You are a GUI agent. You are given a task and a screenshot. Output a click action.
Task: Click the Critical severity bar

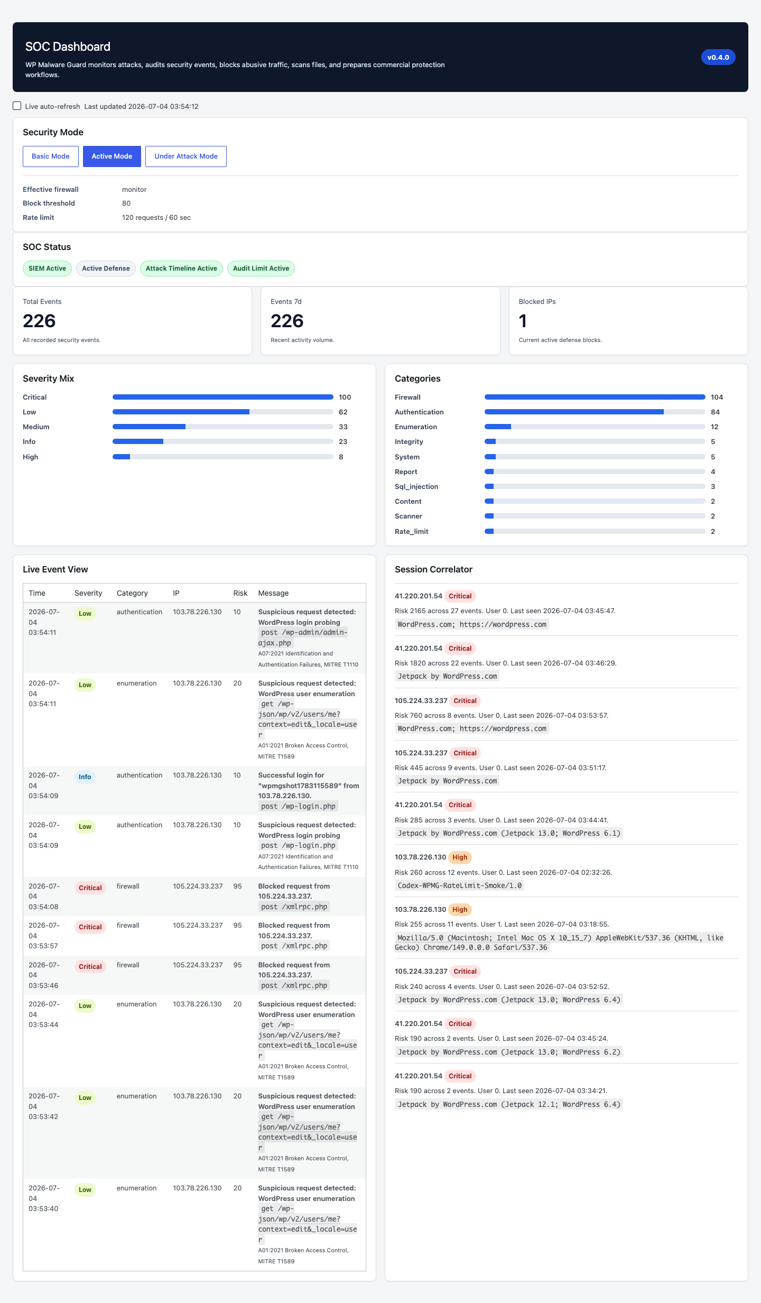[223, 397]
